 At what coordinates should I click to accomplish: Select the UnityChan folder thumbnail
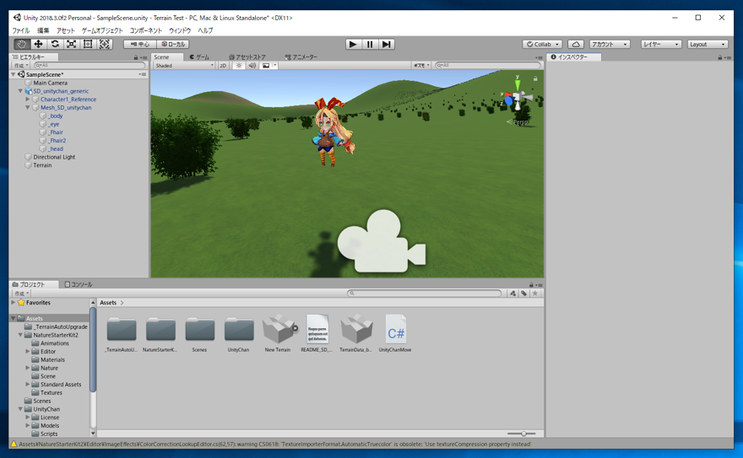click(x=239, y=330)
